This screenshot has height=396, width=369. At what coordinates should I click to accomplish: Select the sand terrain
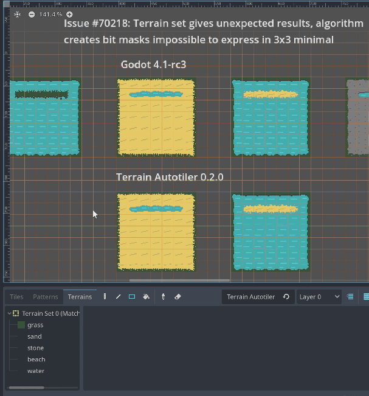35,336
